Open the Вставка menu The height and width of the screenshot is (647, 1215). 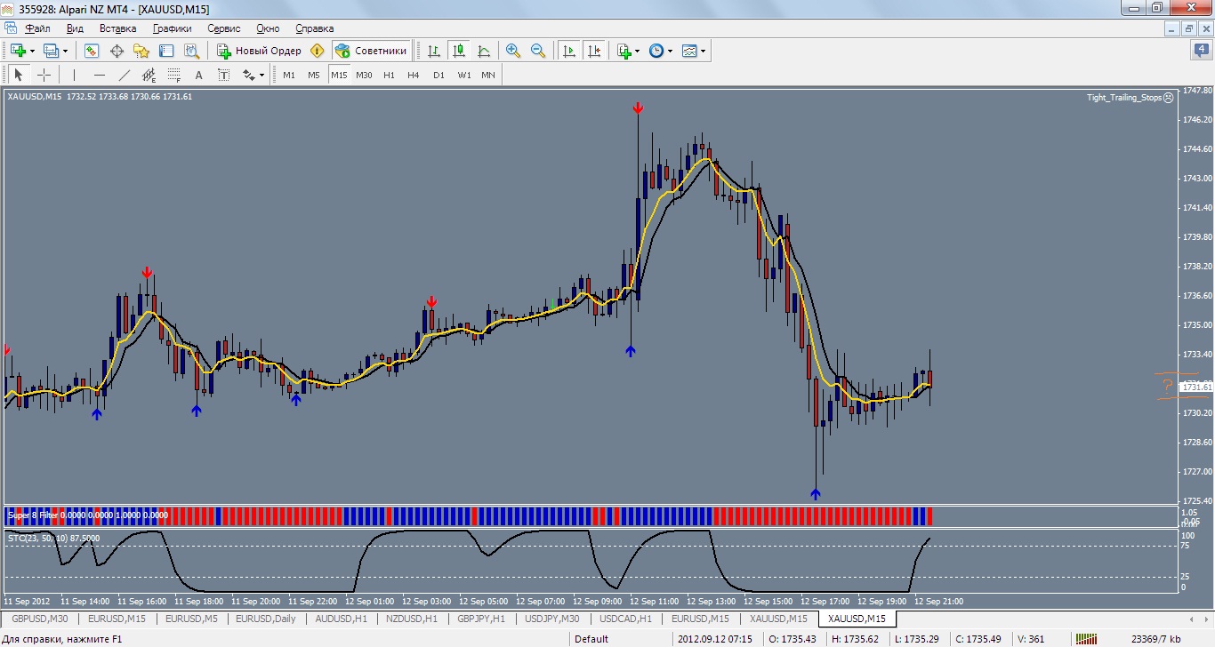(117, 28)
